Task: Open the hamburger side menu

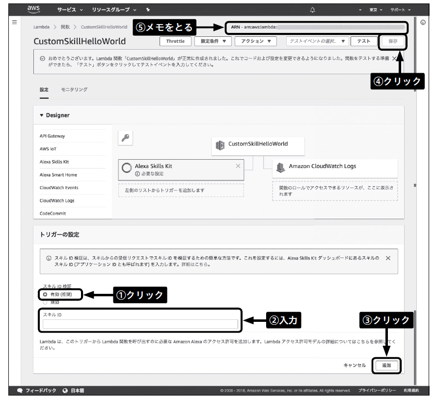Action: click(14, 22)
